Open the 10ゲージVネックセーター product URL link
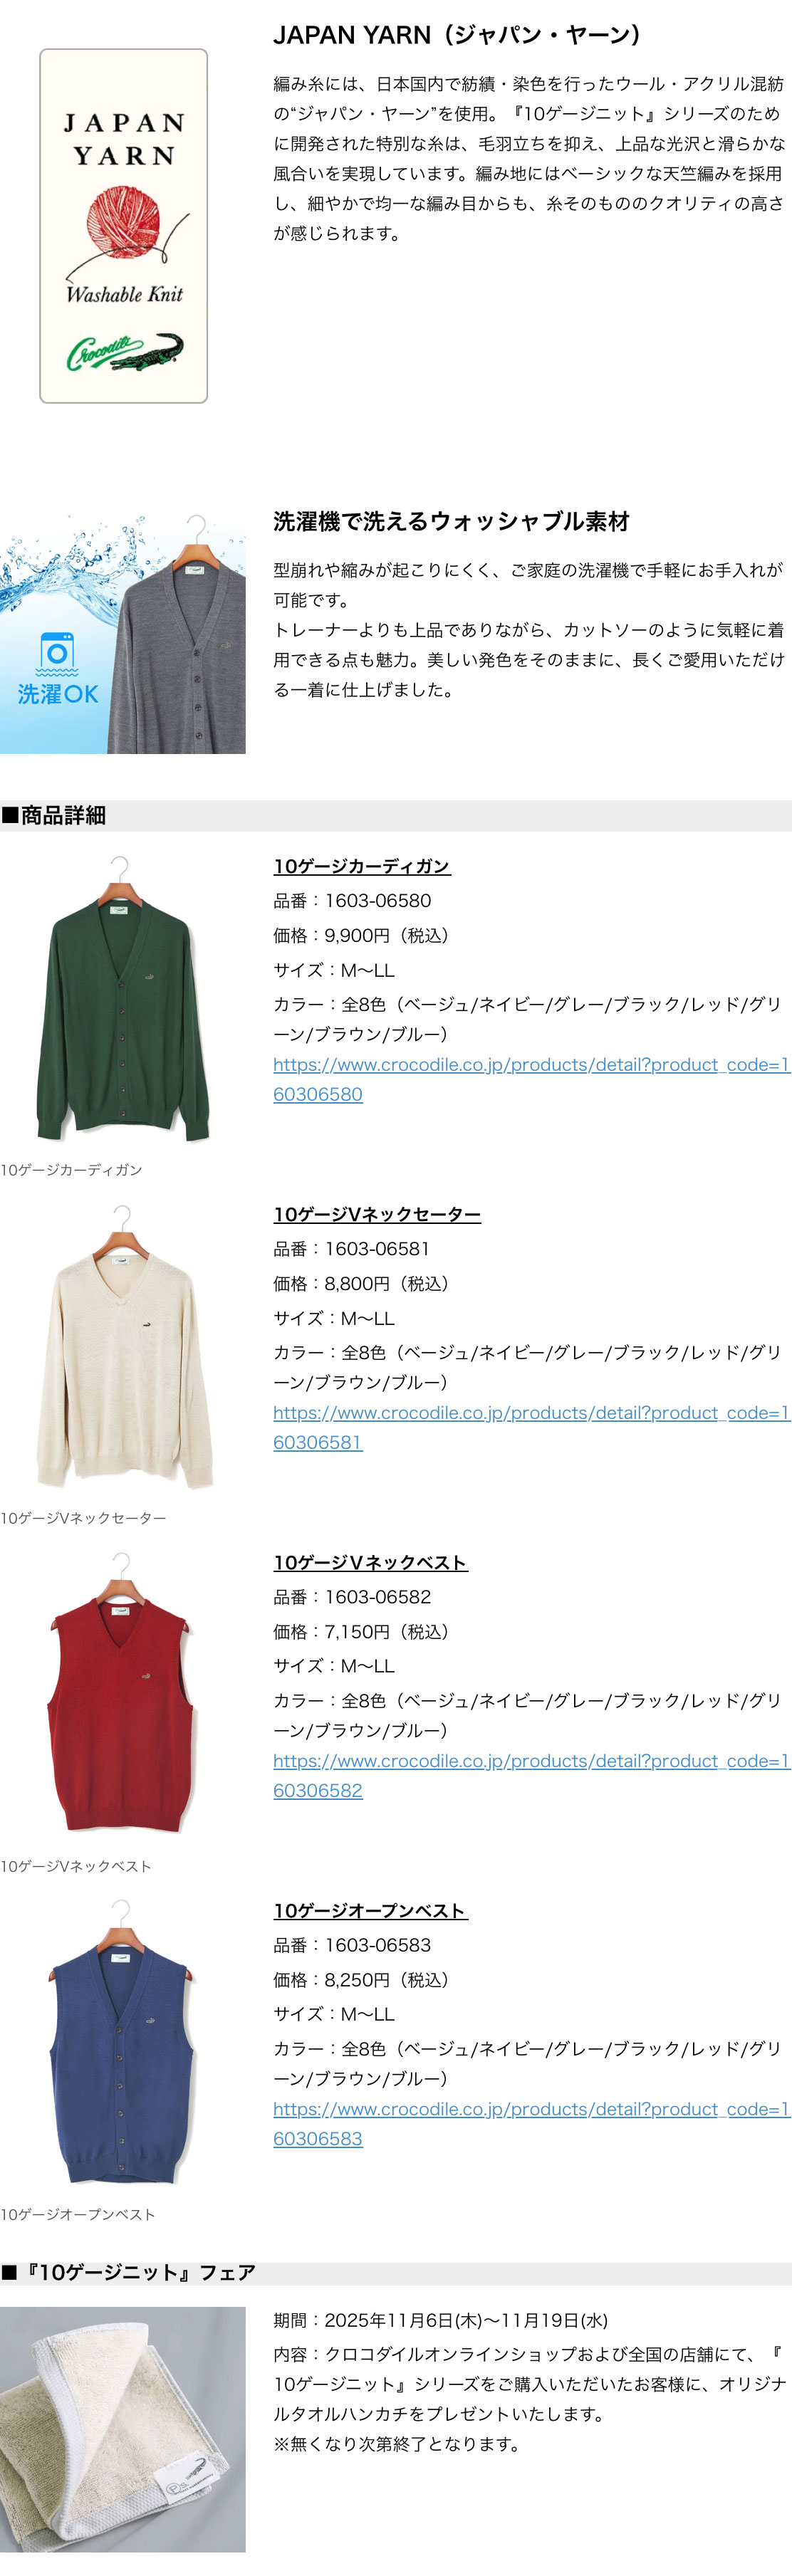This screenshot has width=792, height=2576. coord(531,1427)
